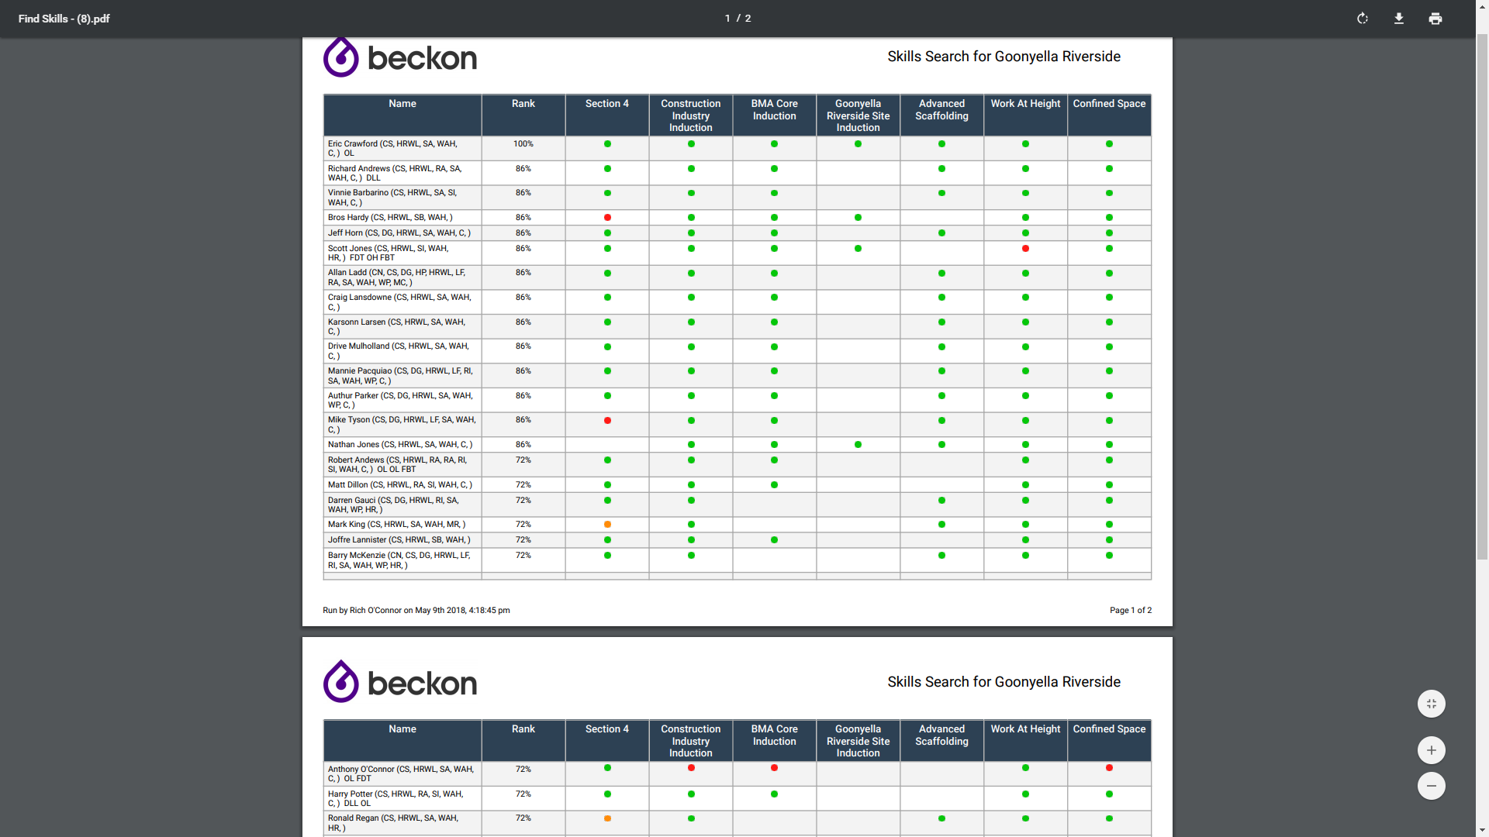Click the red Work At Height dot for Scott Jones
This screenshot has width=1489, height=837.
[1025, 249]
